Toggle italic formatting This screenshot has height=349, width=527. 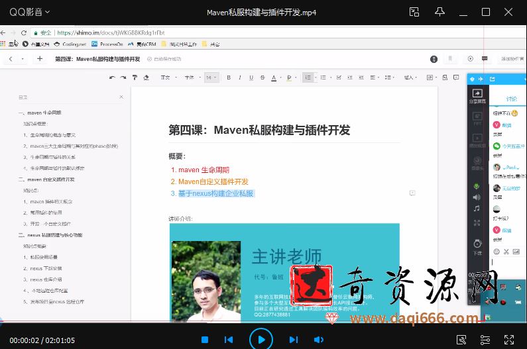pos(240,77)
